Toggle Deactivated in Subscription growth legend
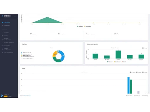The width and height of the screenshot is (150, 112). tap(117, 62)
